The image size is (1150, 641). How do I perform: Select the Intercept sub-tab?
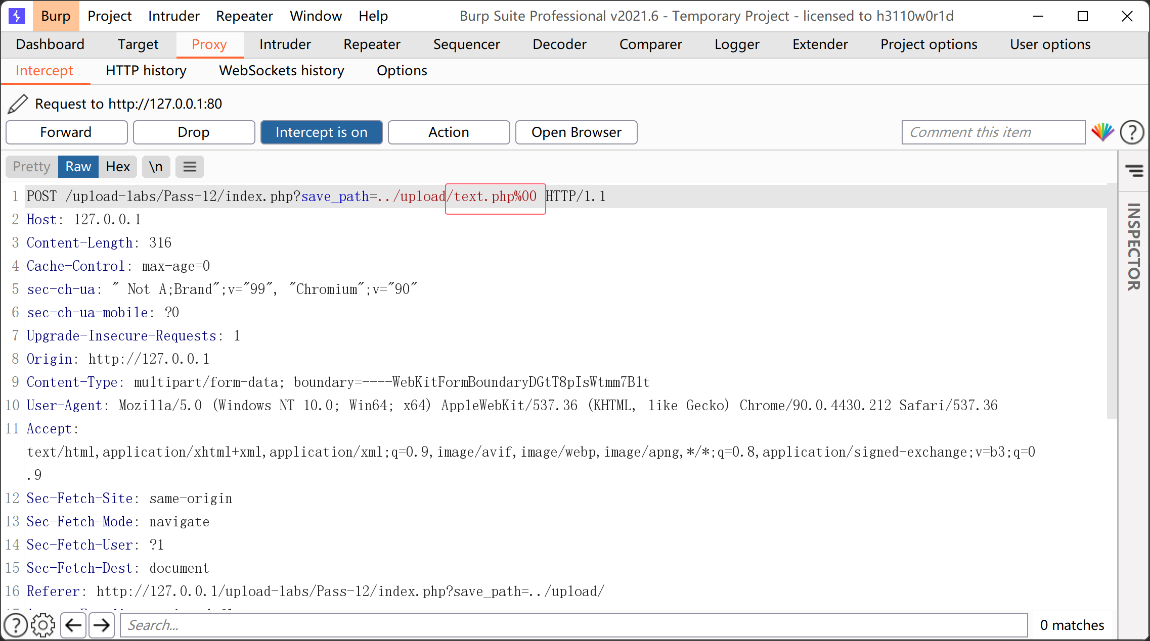[x=45, y=71]
